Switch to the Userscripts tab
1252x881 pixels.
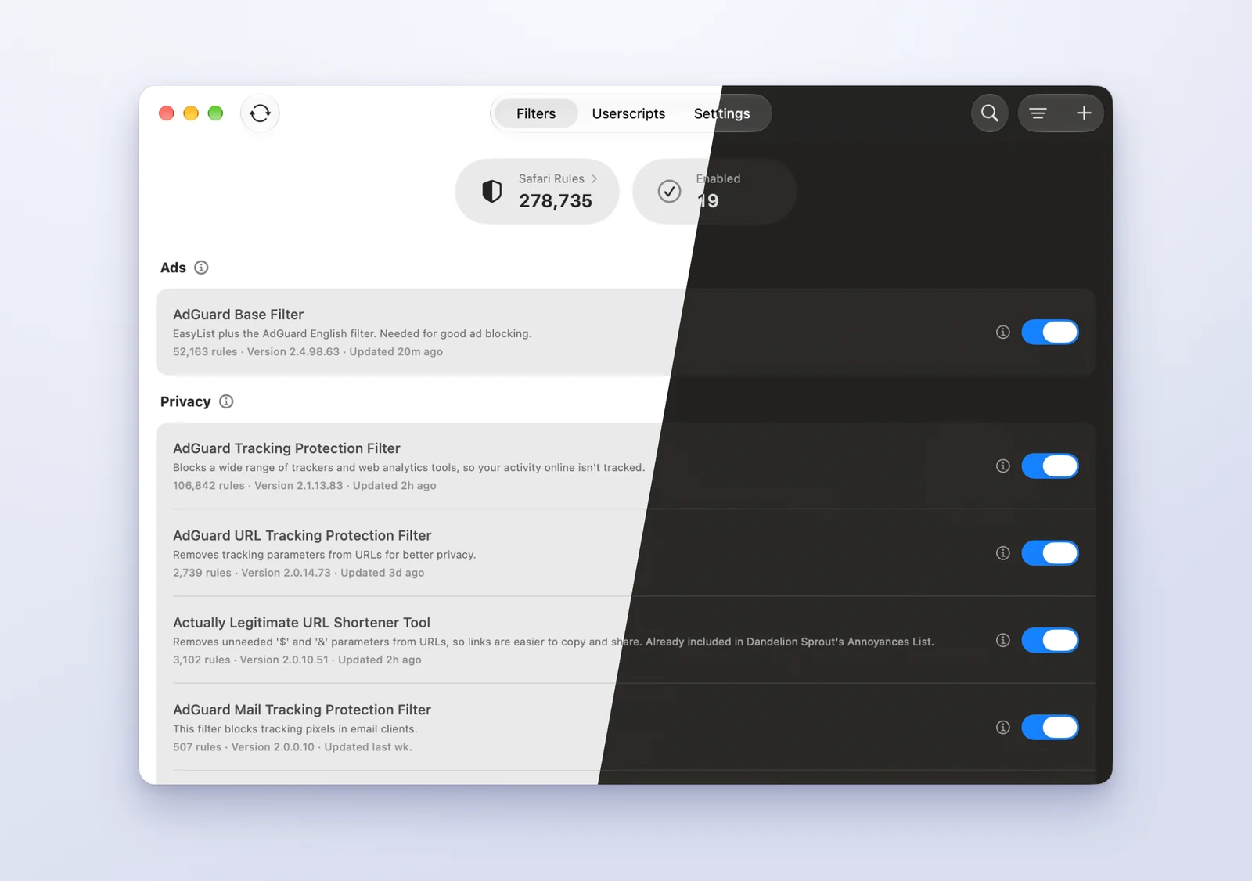tap(628, 113)
